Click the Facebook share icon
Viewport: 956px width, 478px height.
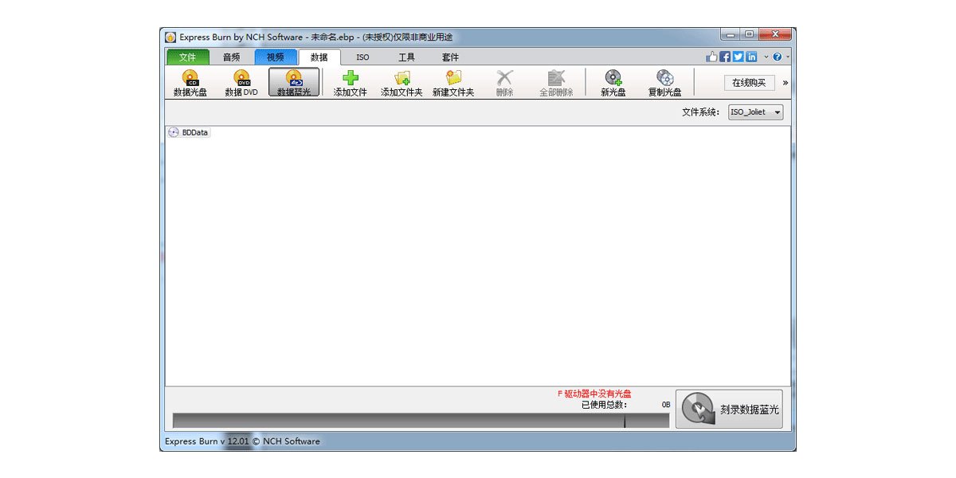[723, 57]
